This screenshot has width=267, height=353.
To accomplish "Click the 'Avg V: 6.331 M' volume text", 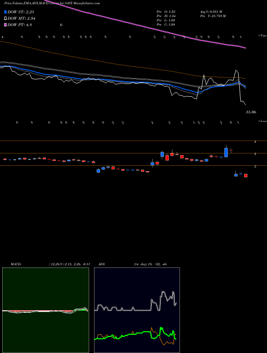I will point(211,12).
